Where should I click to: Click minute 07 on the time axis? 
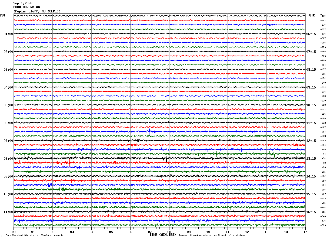point(150,232)
